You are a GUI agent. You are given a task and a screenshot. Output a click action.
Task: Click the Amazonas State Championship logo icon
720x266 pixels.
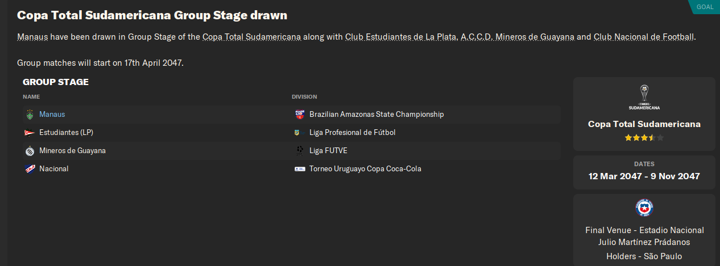300,115
